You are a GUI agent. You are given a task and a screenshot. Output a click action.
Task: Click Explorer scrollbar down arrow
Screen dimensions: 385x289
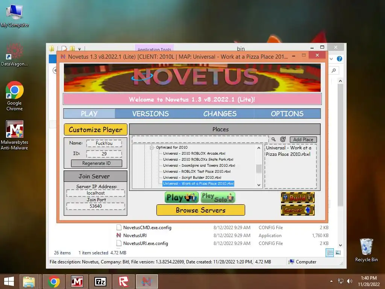coord(340,245)
